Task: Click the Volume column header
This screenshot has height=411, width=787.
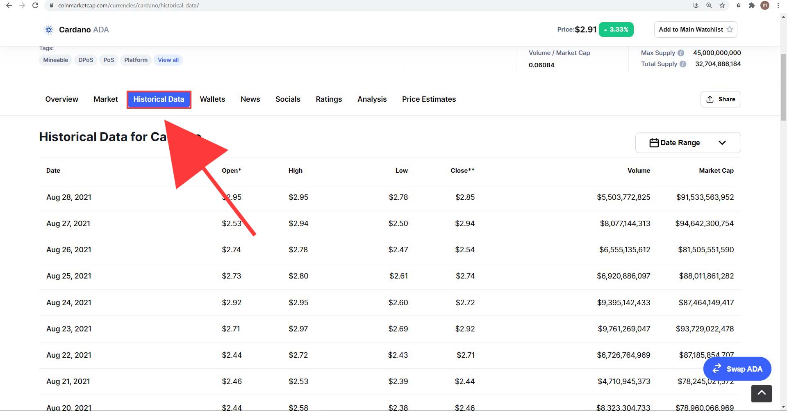Action: [639, 171]
